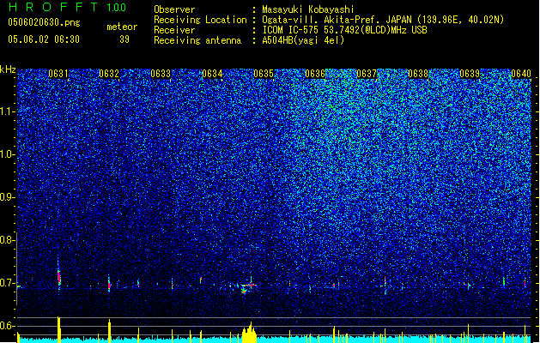Click the 1.1 frequency axis label

[x=8, y=111]
